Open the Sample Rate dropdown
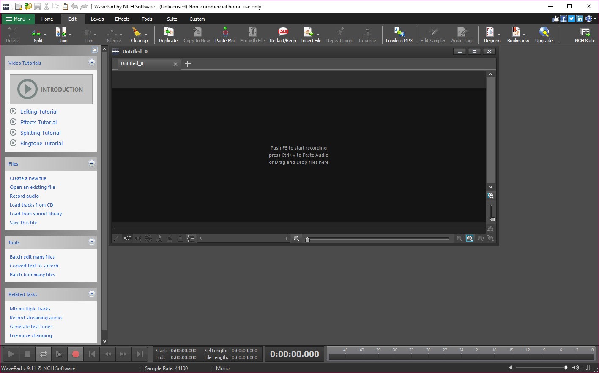 164,368
